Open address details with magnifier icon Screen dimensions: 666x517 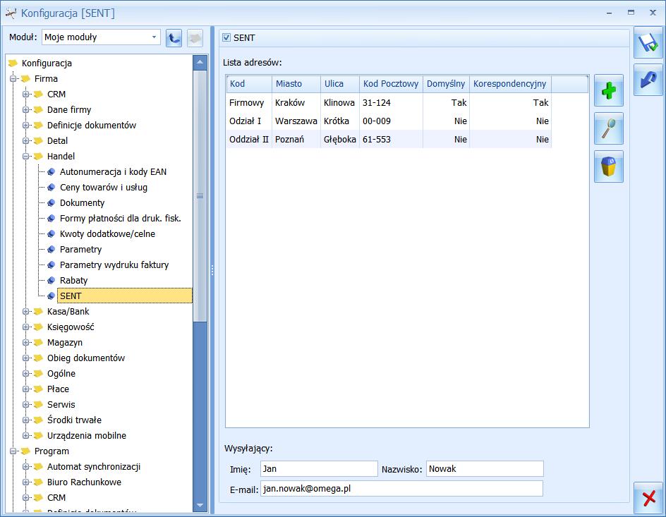pyautogui.click(x=609, y=128)
